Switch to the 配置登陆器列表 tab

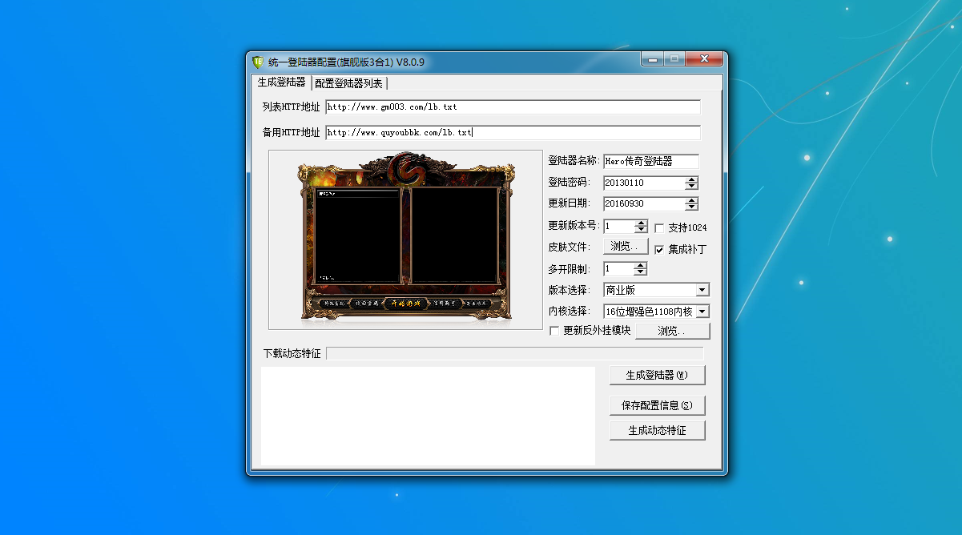(348, 83)
